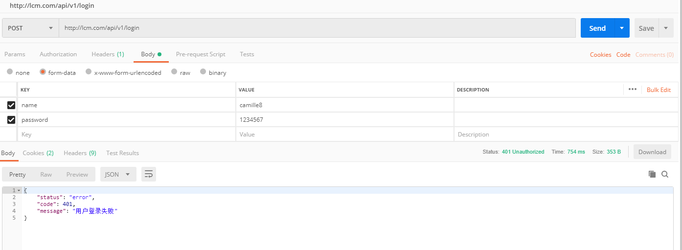The image size is (682, 250).
Task: Open the Save options dropdown arrow
Action: pyautogui.click(x=666, y=28)
